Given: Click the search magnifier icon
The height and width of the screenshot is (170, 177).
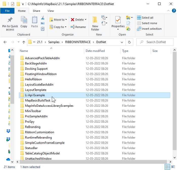Looking at the screenshot, I should tap(142, 42).
